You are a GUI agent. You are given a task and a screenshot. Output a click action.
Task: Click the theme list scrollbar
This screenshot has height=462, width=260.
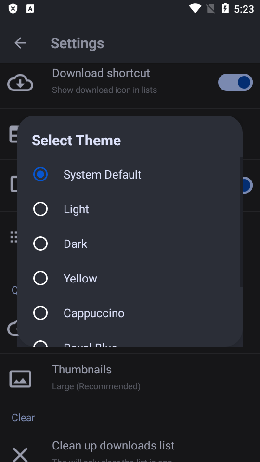tap(241, 221)
